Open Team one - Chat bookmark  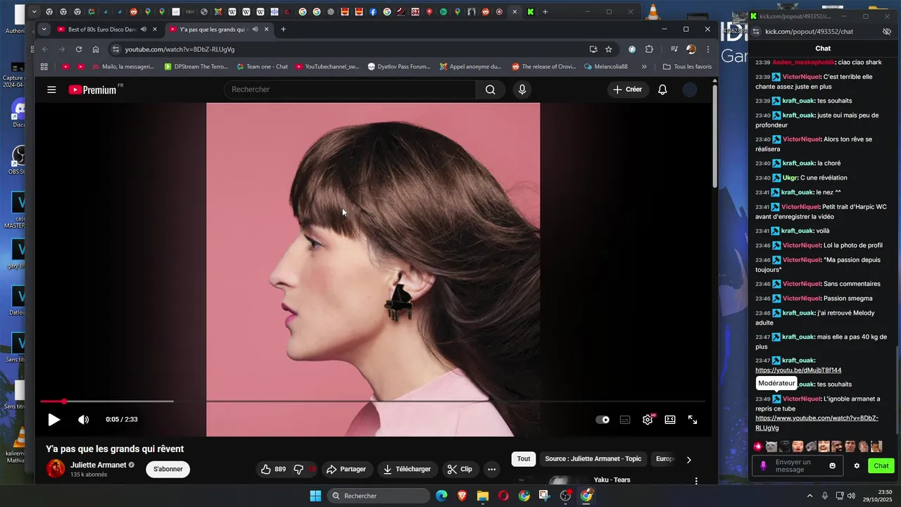[x=262, y=67]
